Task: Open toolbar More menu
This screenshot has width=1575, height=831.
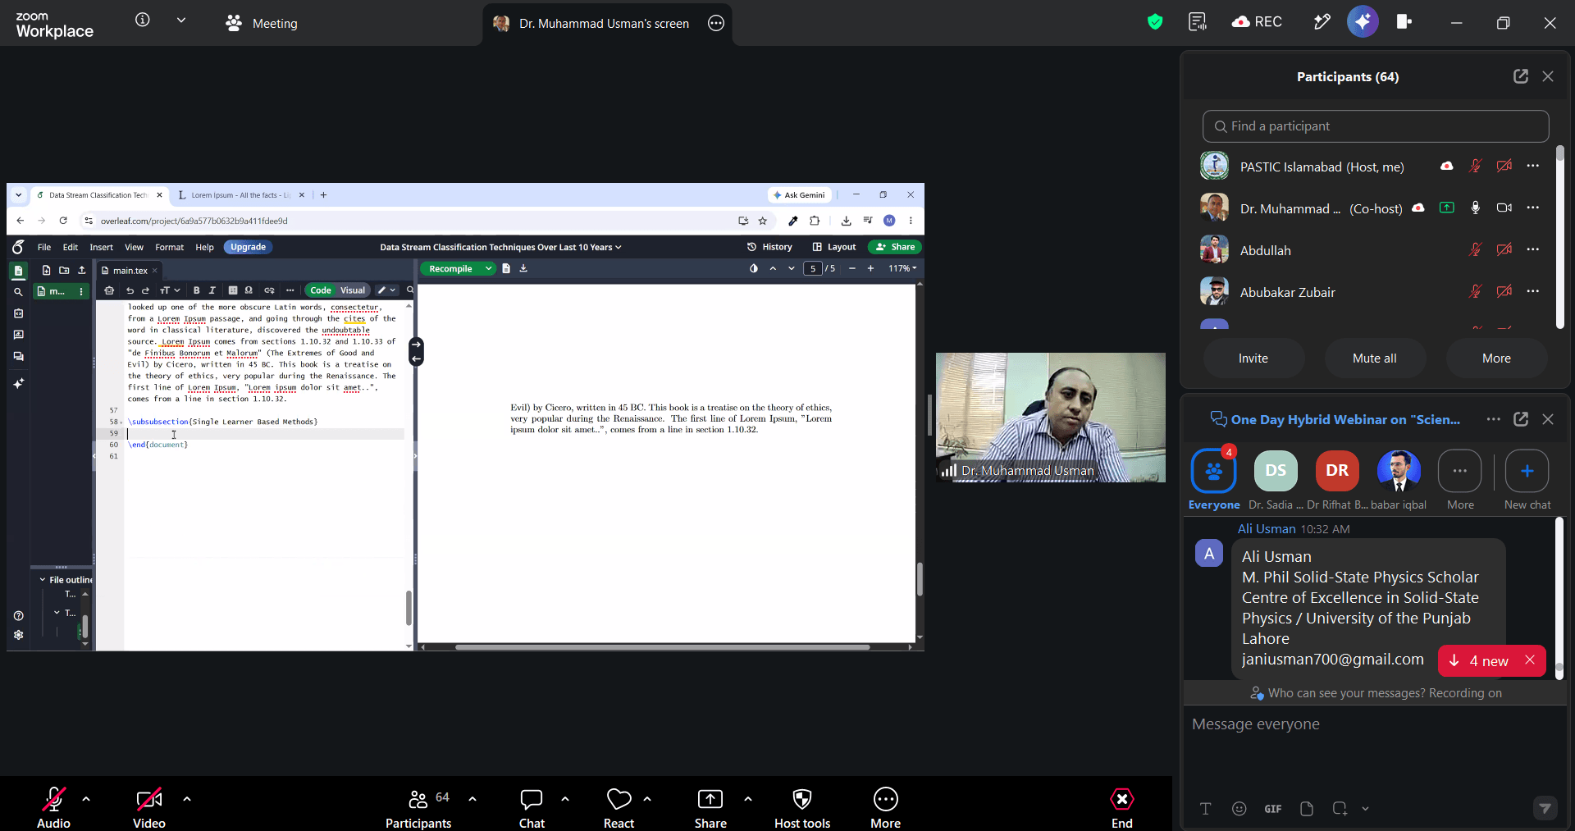Action: tap(886, 807)
